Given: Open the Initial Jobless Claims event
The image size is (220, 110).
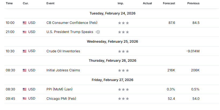Looking at the screenshot, I should (x=63, y=70).
